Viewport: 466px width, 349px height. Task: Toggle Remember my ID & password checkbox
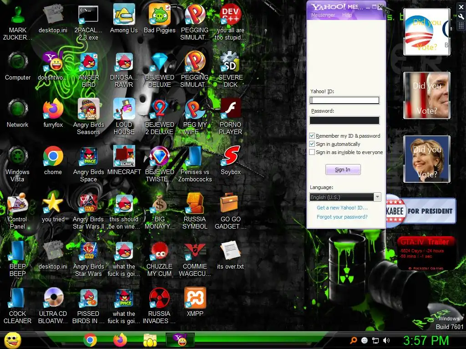(312, 135)
